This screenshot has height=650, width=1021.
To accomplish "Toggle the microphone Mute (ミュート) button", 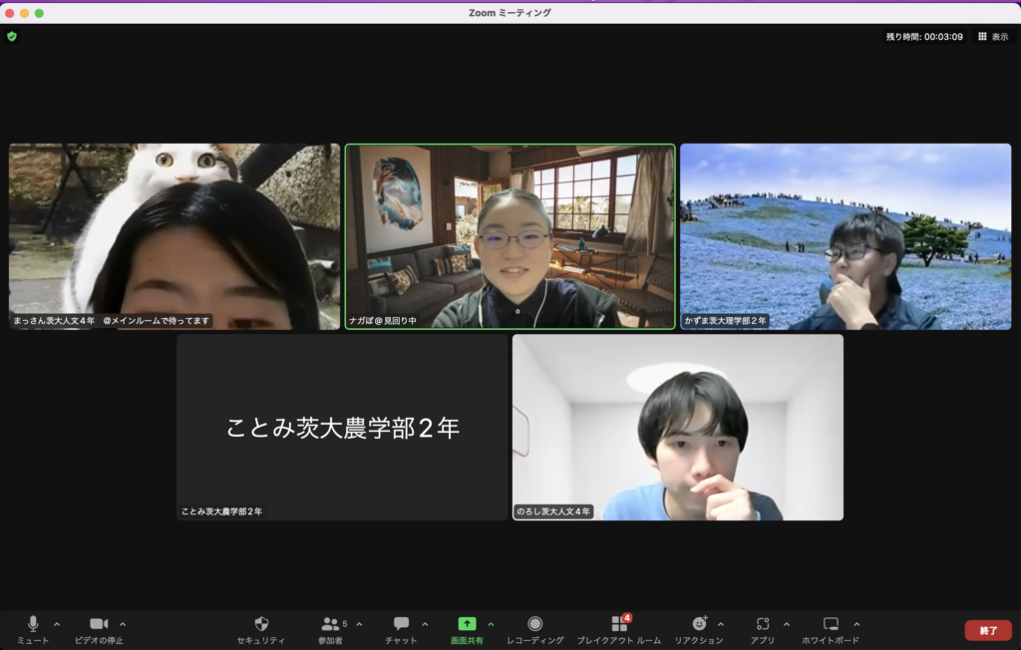I will pos(32,624).
